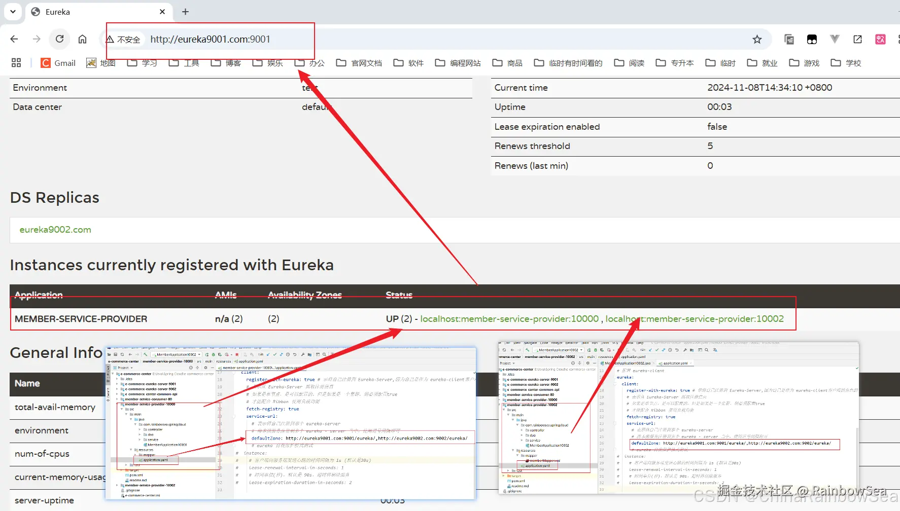Open the 学校 bookmark folder

846,63
